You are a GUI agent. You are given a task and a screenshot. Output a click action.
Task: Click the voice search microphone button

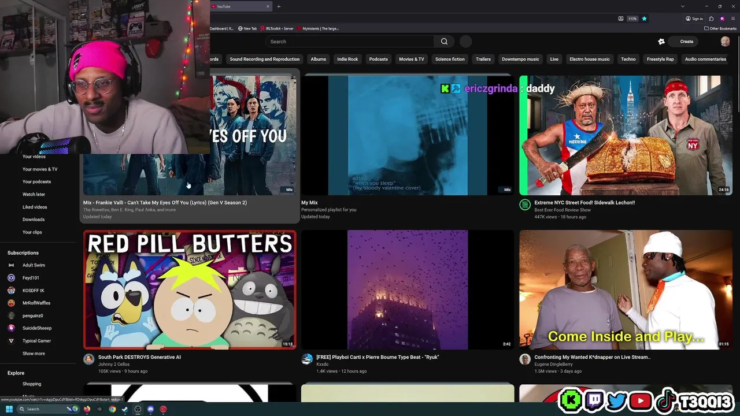(x=466, y=42)
